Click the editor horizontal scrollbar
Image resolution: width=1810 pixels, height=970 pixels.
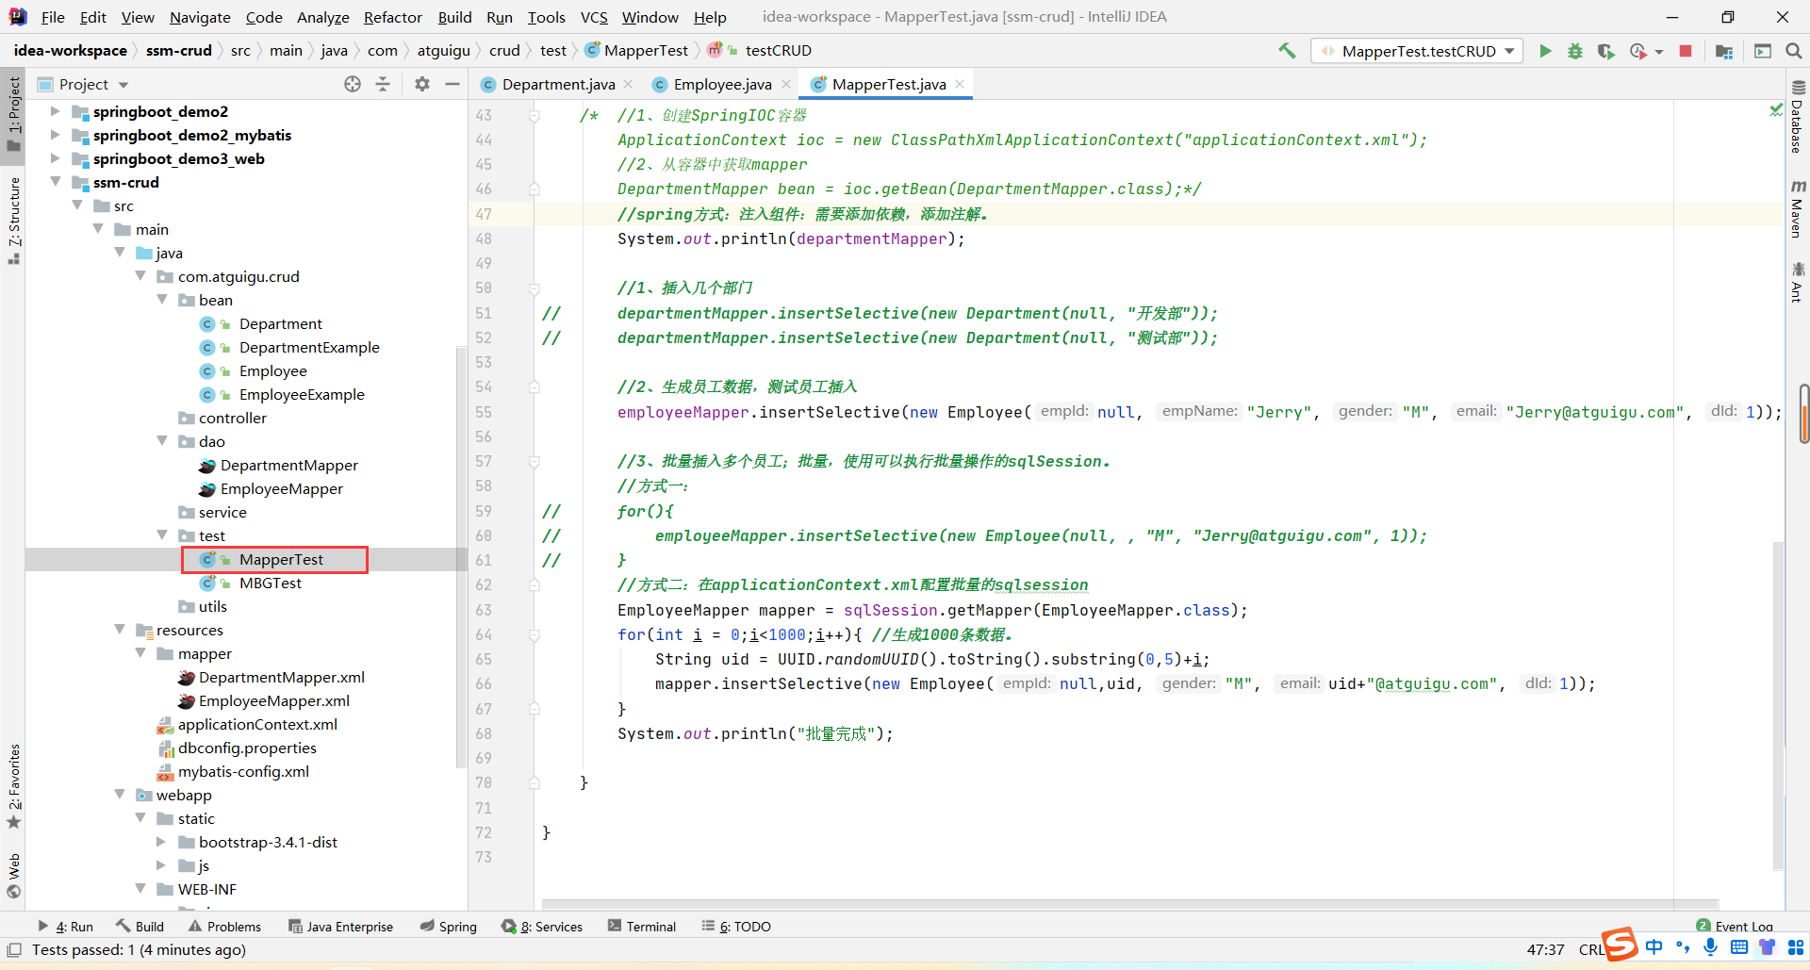1129,904
